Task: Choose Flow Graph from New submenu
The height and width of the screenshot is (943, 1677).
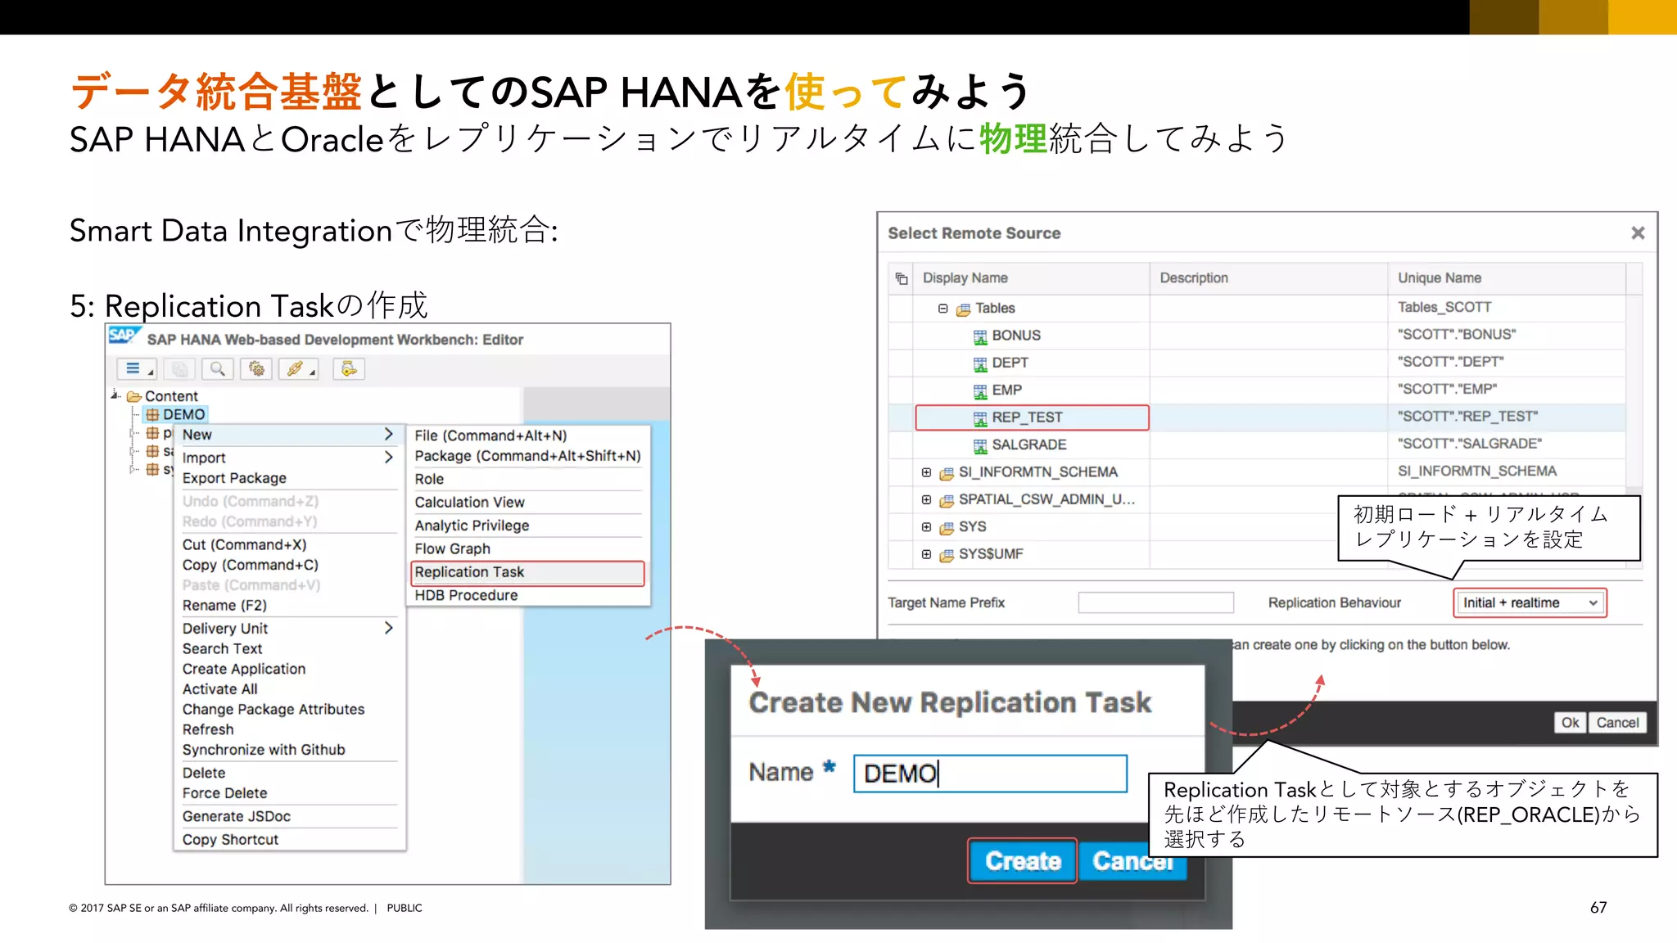Action: (x=527, y=548)
